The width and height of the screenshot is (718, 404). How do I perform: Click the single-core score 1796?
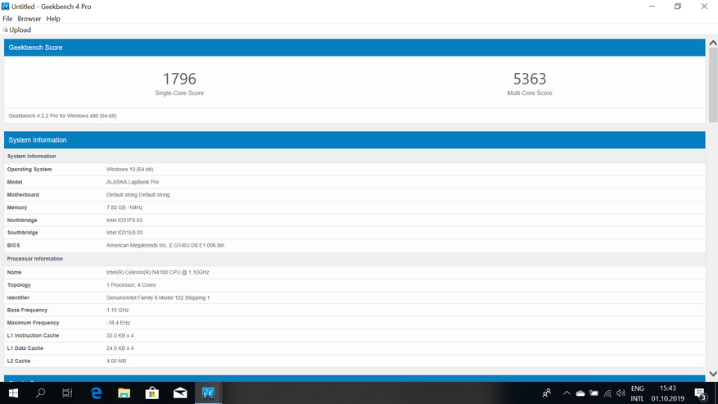pyautogui.click(x=179, y=79)
